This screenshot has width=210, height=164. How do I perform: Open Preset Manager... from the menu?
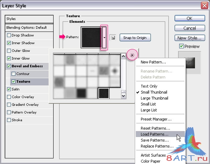click(x=160, y=119)
